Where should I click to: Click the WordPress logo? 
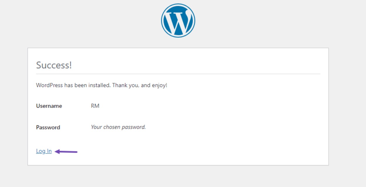pyautogui.click(x=178, y=21)
